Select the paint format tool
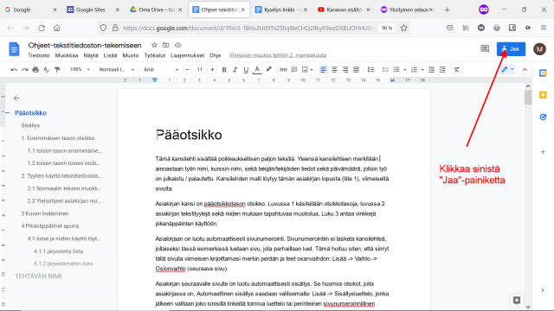This screenshot has height=311, width=554. coord(57,70)
